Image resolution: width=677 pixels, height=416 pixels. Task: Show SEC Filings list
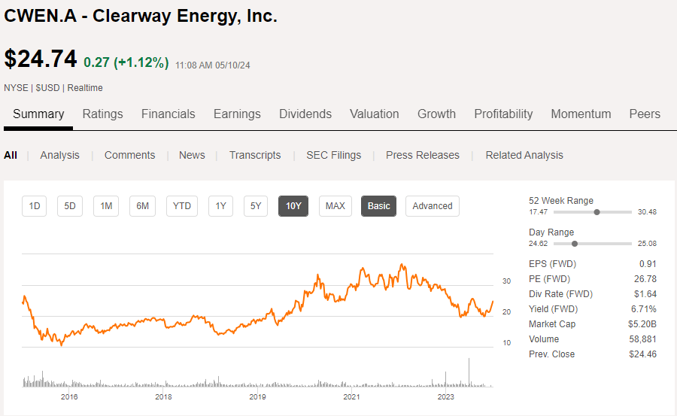click(x=333, y=155)
